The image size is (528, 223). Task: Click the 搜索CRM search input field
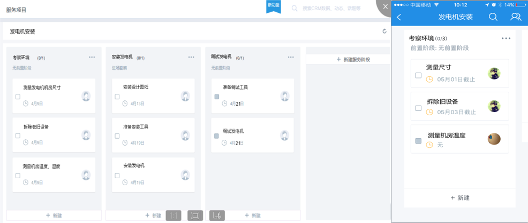click(x=332, y=9)
